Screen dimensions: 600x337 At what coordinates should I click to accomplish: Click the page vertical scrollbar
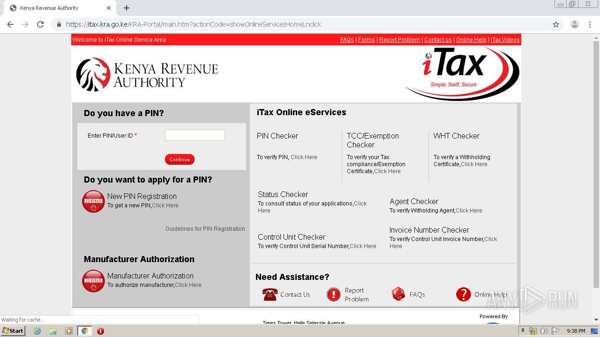coord(596,164)
